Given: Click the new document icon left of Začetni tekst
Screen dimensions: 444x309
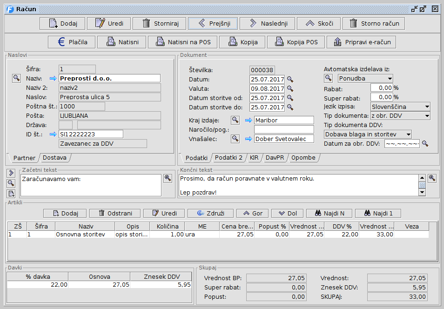Looking at the screenshot, I should coord(11,194).
